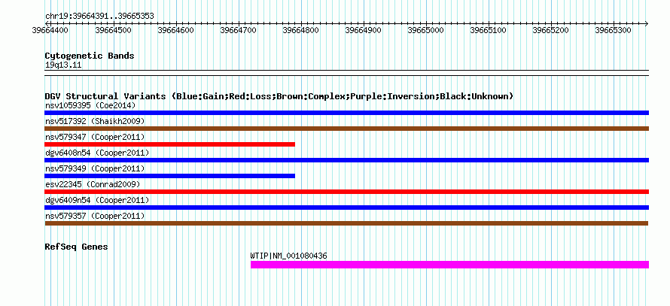Select the blue gain bar for nsv579349

(x=169, y=176)
